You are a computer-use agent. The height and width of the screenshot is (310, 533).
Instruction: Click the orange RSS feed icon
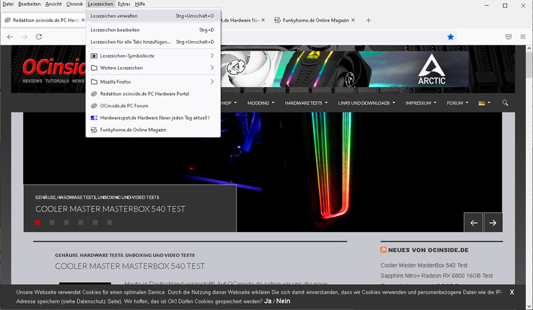click(384, 250)
